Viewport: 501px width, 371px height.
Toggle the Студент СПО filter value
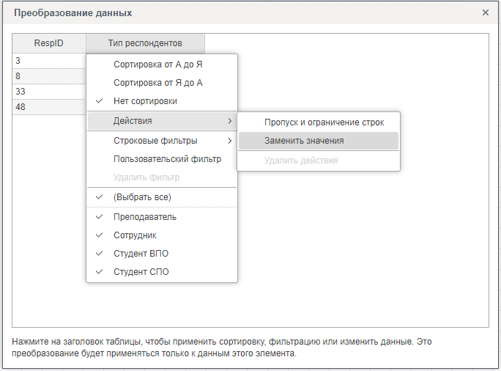tap(141, 272)
